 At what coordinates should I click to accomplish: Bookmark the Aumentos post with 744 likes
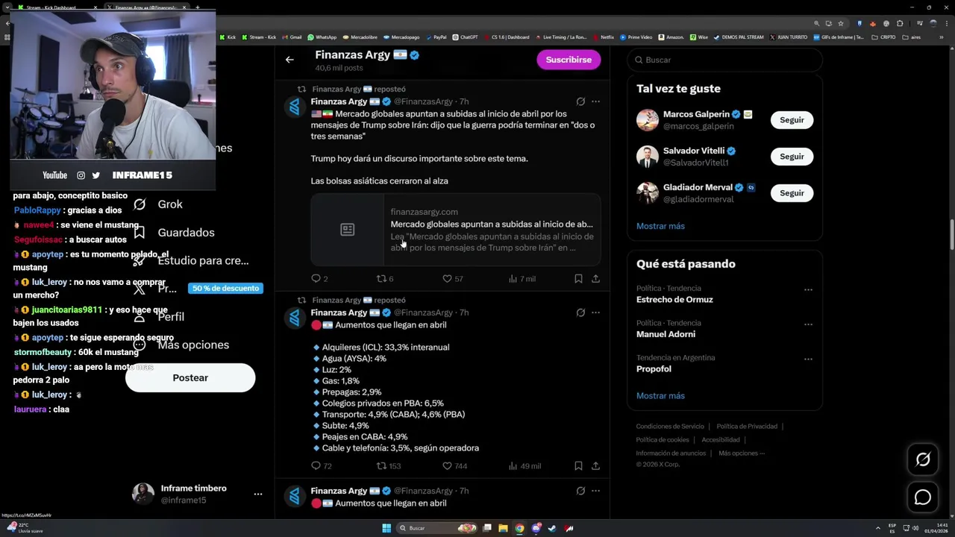(578, 466)
